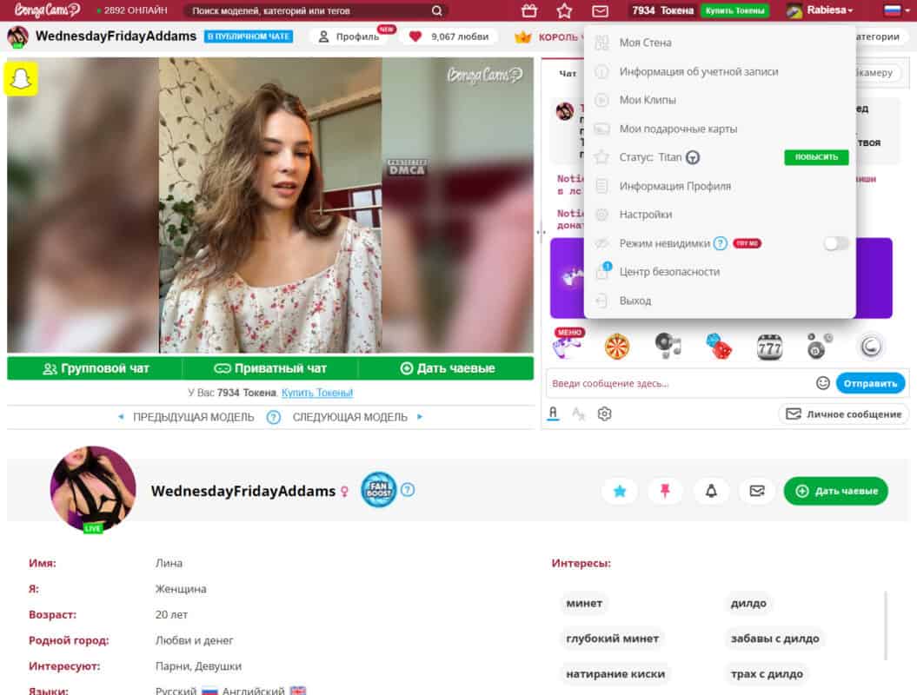Click the Snapchat icon over the video
This screenshot has height=695, width=917.
click(22, 79)
